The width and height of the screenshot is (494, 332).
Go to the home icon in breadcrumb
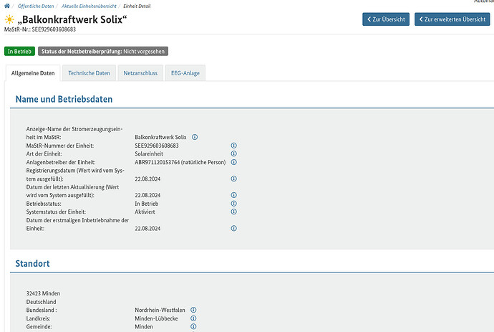tap(7, 6)
